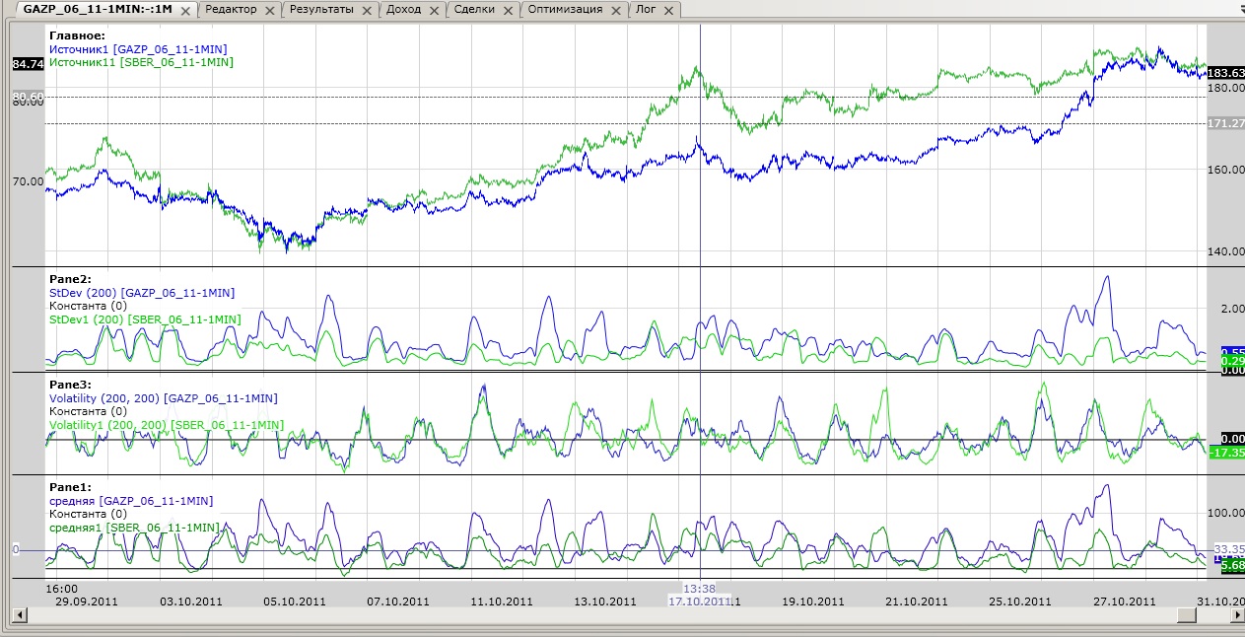
Task: Show the Лог tab
Action: click(646, 10)
